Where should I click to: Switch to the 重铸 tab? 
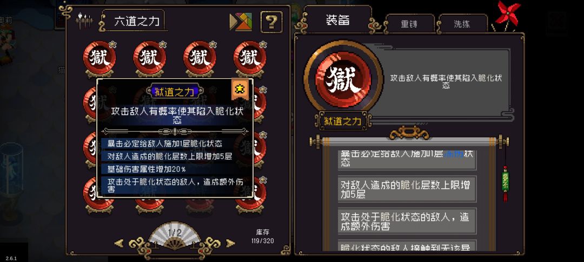409,24
